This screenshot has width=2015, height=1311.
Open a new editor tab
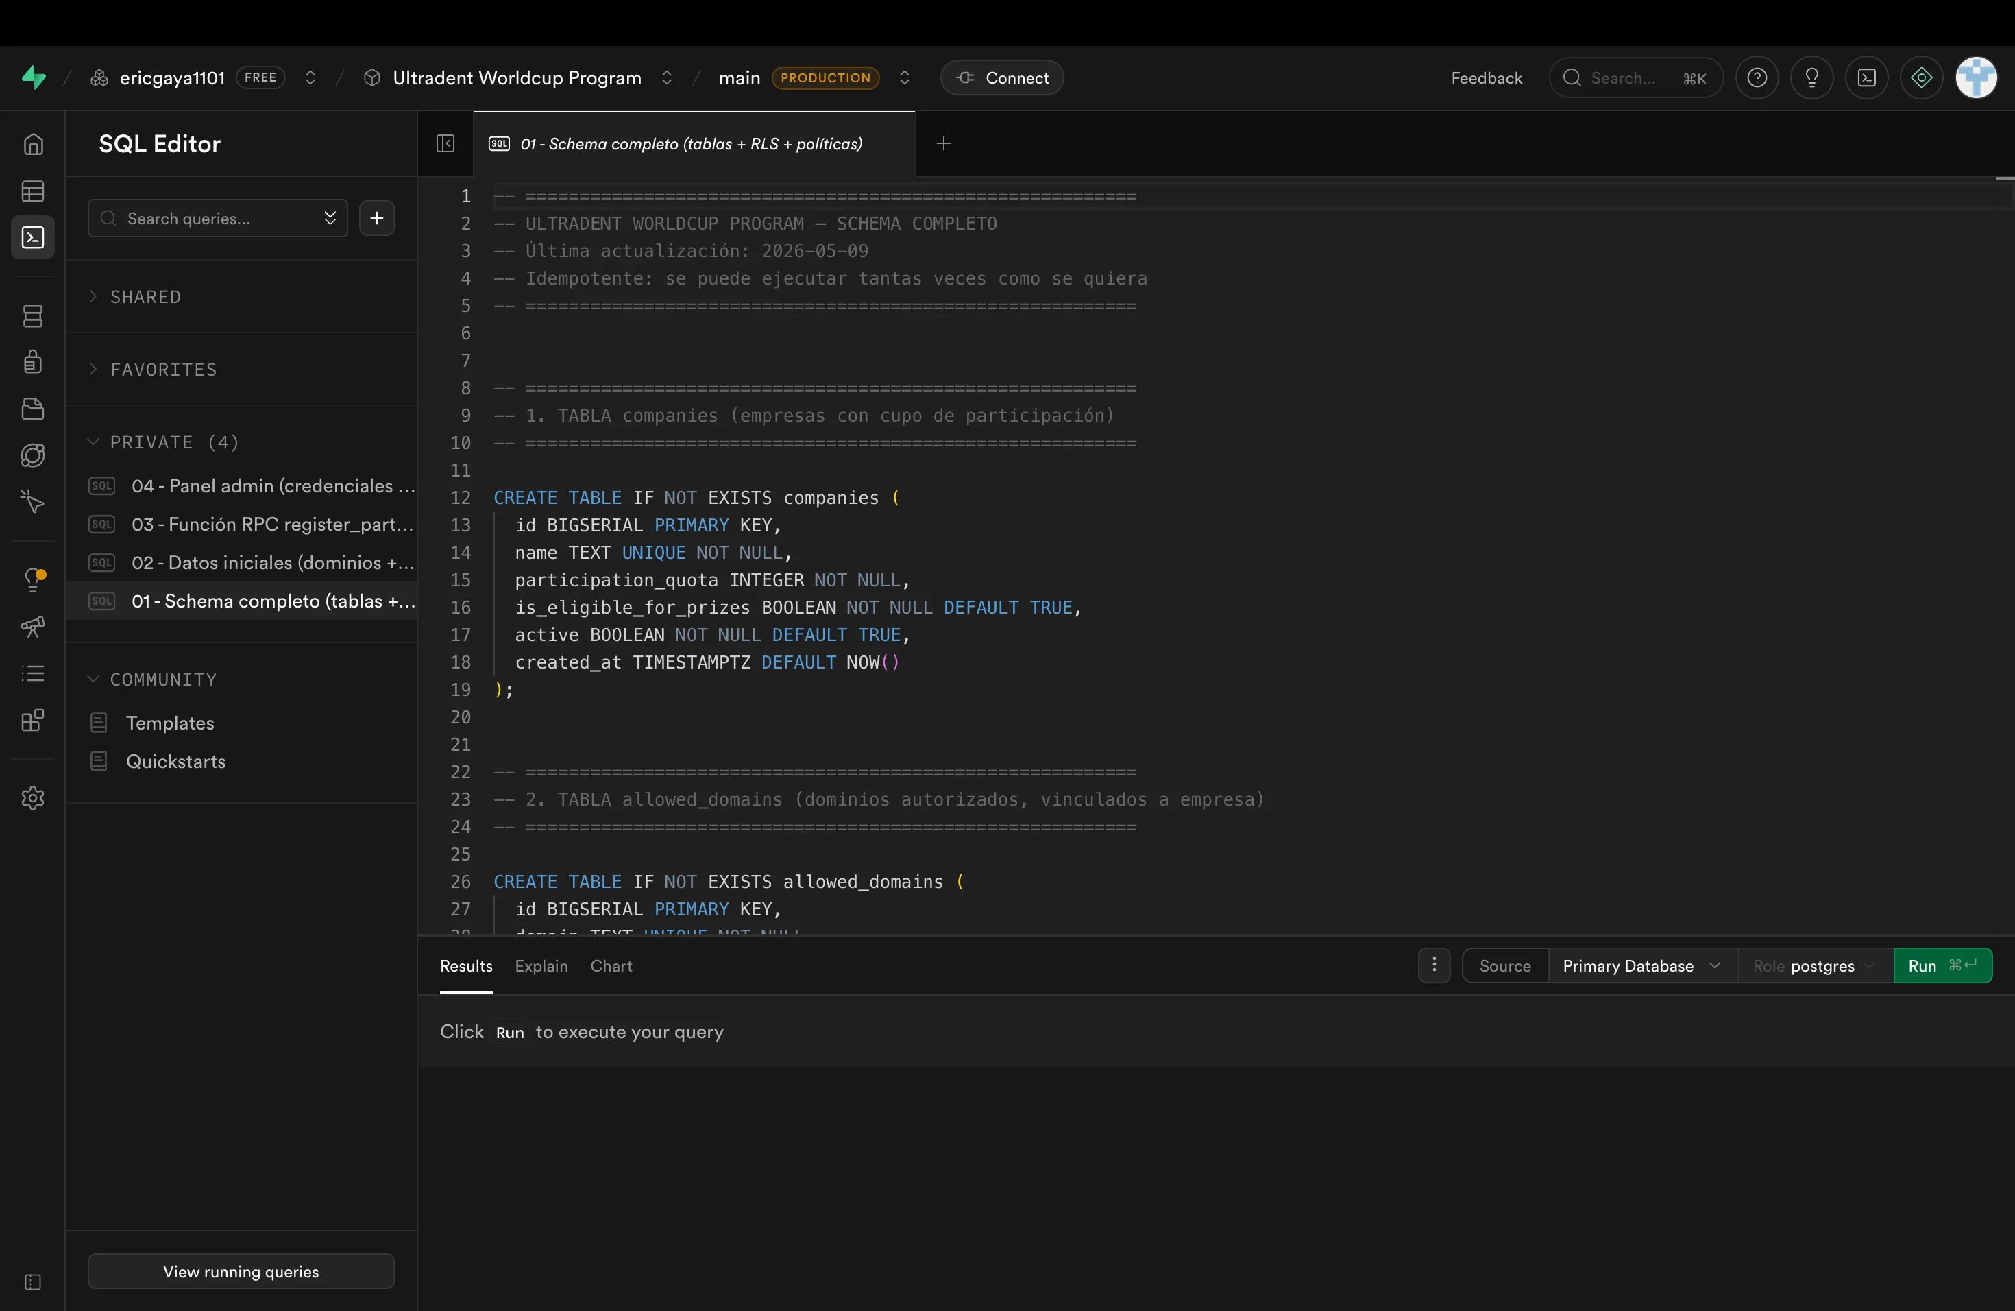(x=944, y=144)
